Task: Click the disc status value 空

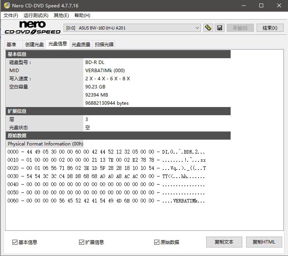Action: (88, 128)
